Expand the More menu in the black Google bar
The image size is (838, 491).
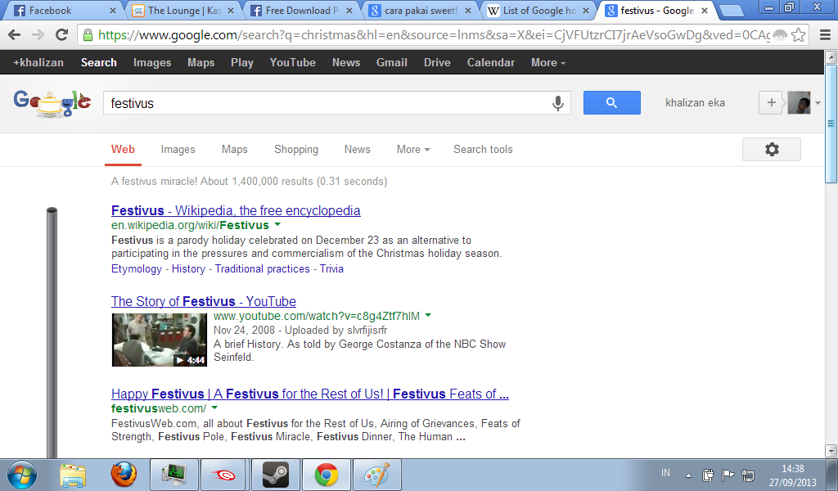[547, 62]
